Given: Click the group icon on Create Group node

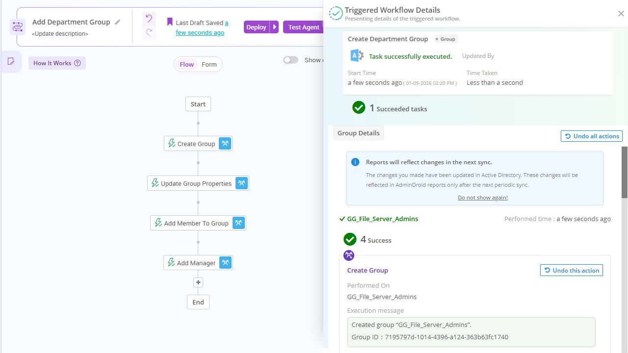Looking at the screenshot, I should pyautogui.click(x=225, y=144).
